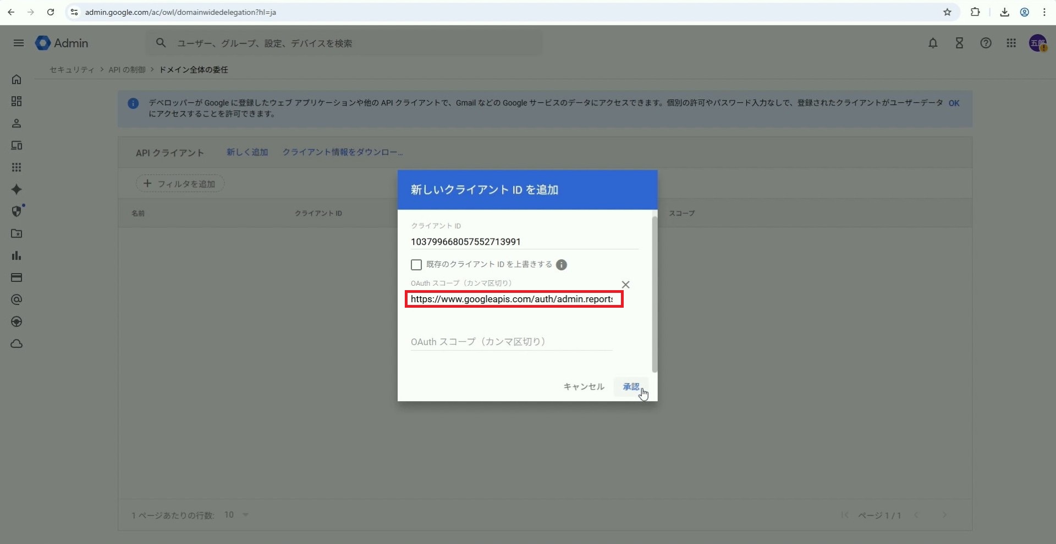1056x544 pixels.
Task: Click the API の制御 breadcrumb
Action: click(x=127, y=70)
